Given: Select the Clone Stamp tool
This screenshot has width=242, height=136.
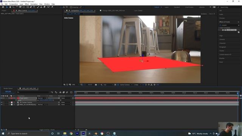Looking at the screenshot, I should pyautogui.click(x=41, y=7).
